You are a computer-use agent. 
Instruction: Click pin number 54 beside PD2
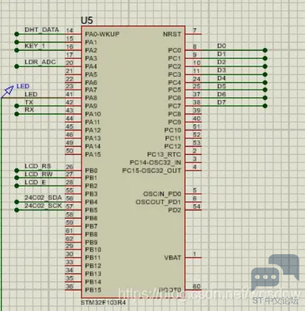197,206
